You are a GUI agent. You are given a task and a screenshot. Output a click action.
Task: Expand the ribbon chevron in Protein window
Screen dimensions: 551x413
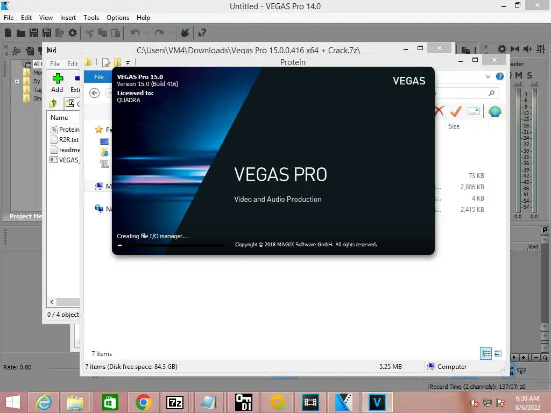(x=488, y=76)
